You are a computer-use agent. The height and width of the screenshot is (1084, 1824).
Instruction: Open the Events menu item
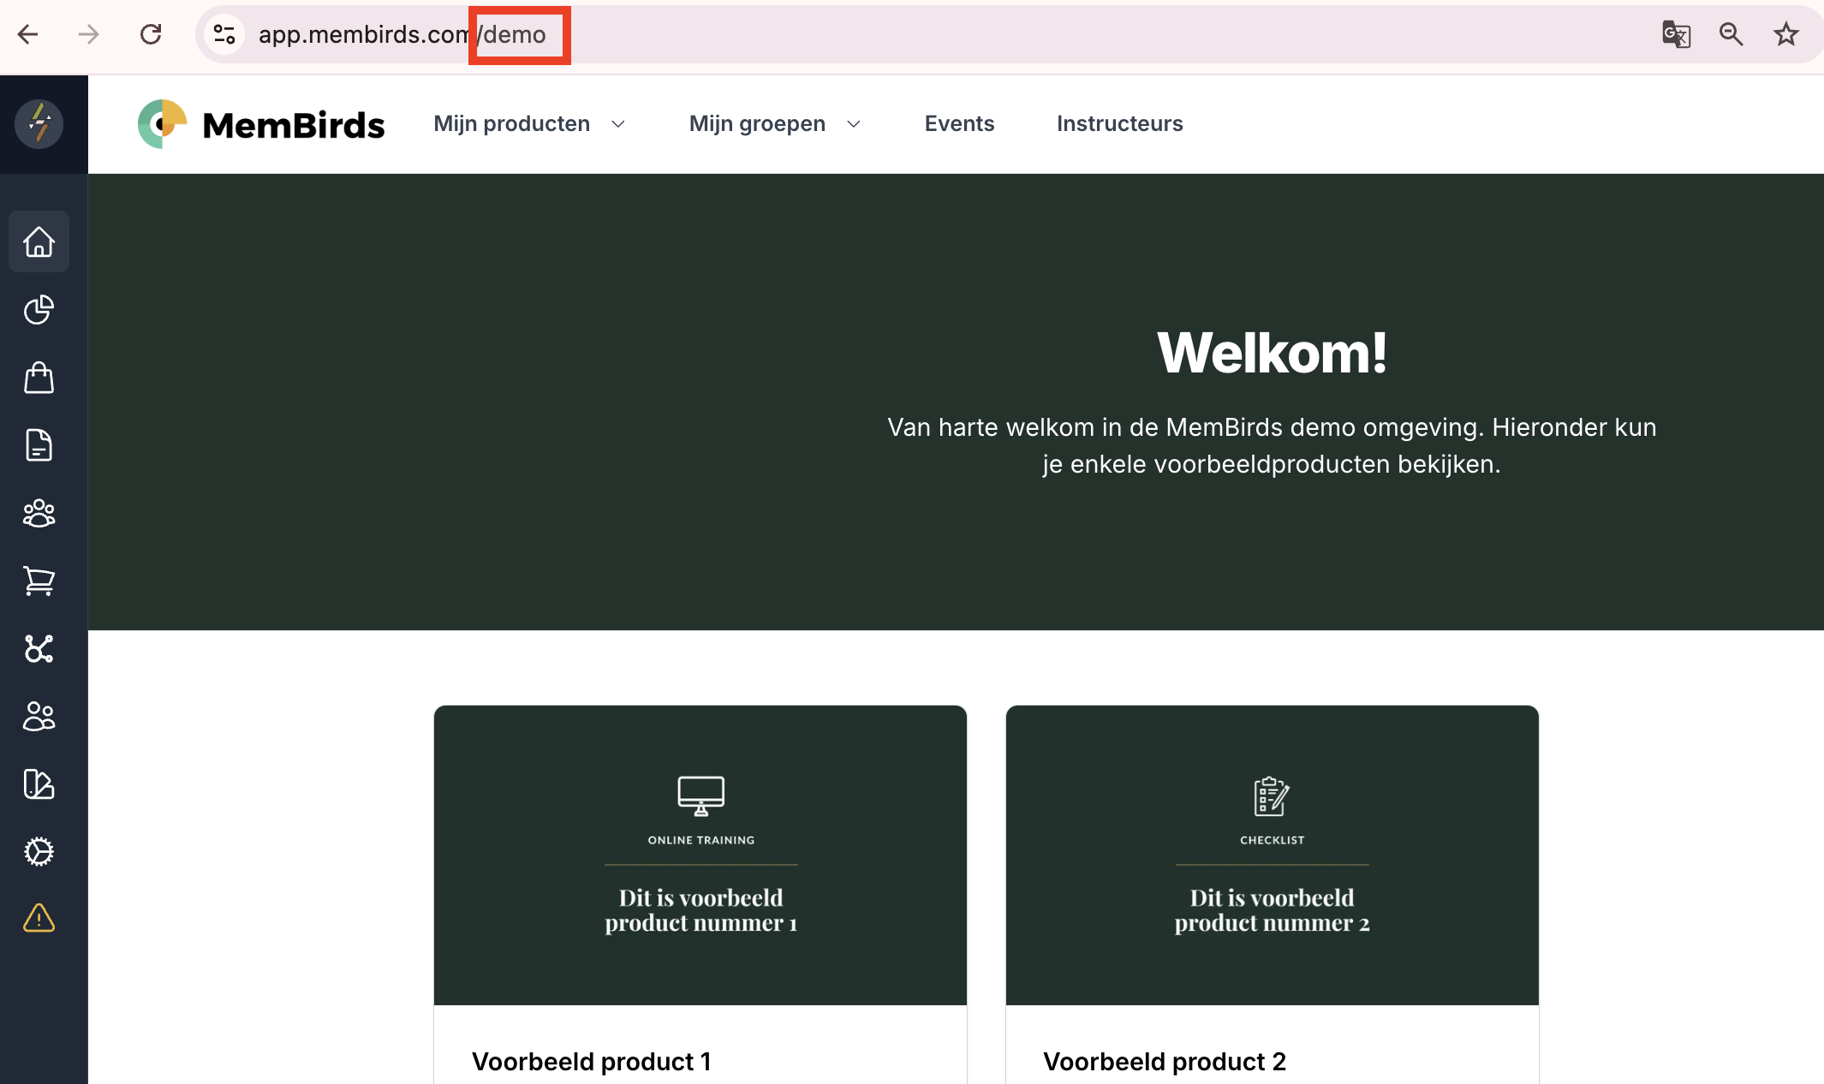[x=959, y=124]
